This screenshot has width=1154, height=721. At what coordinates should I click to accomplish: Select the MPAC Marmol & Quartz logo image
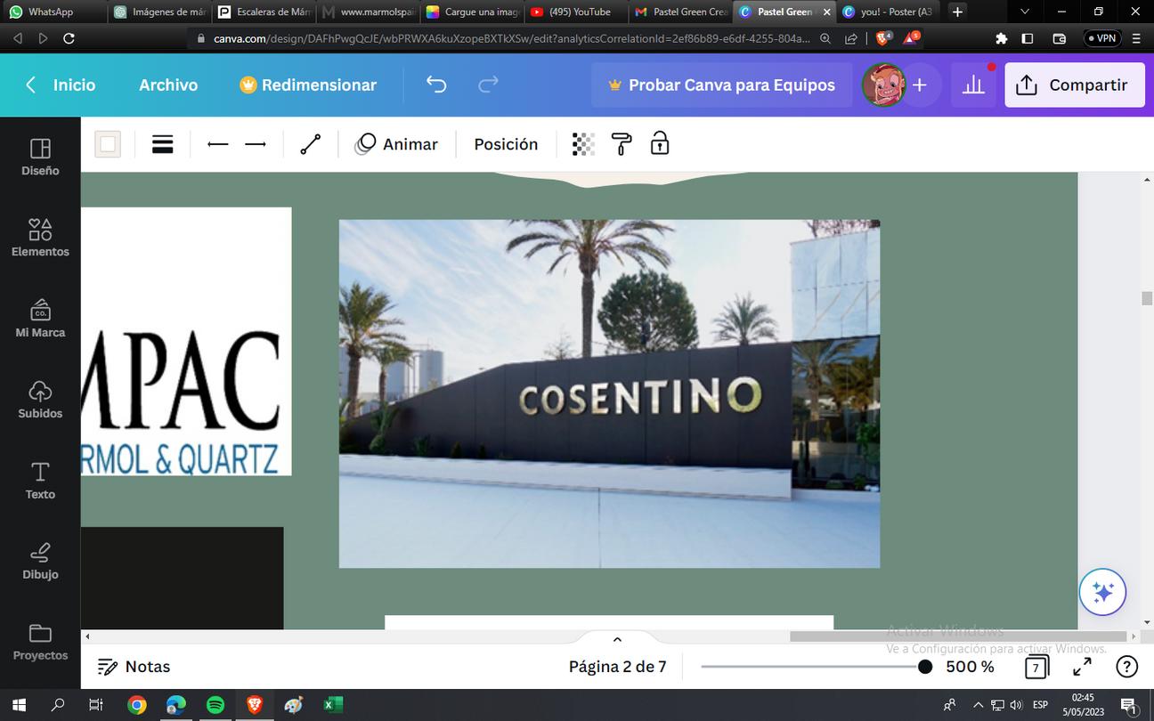[x=186, y=342]
